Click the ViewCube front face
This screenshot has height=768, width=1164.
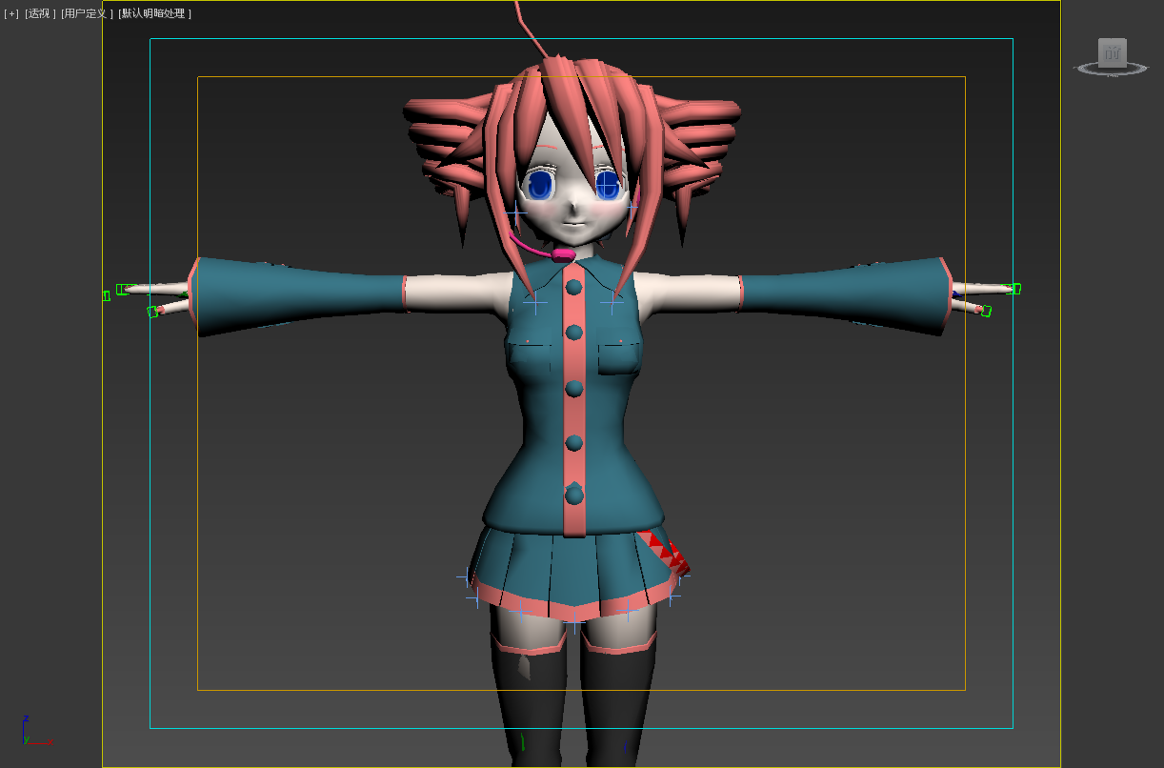(x=1112, y=53)
